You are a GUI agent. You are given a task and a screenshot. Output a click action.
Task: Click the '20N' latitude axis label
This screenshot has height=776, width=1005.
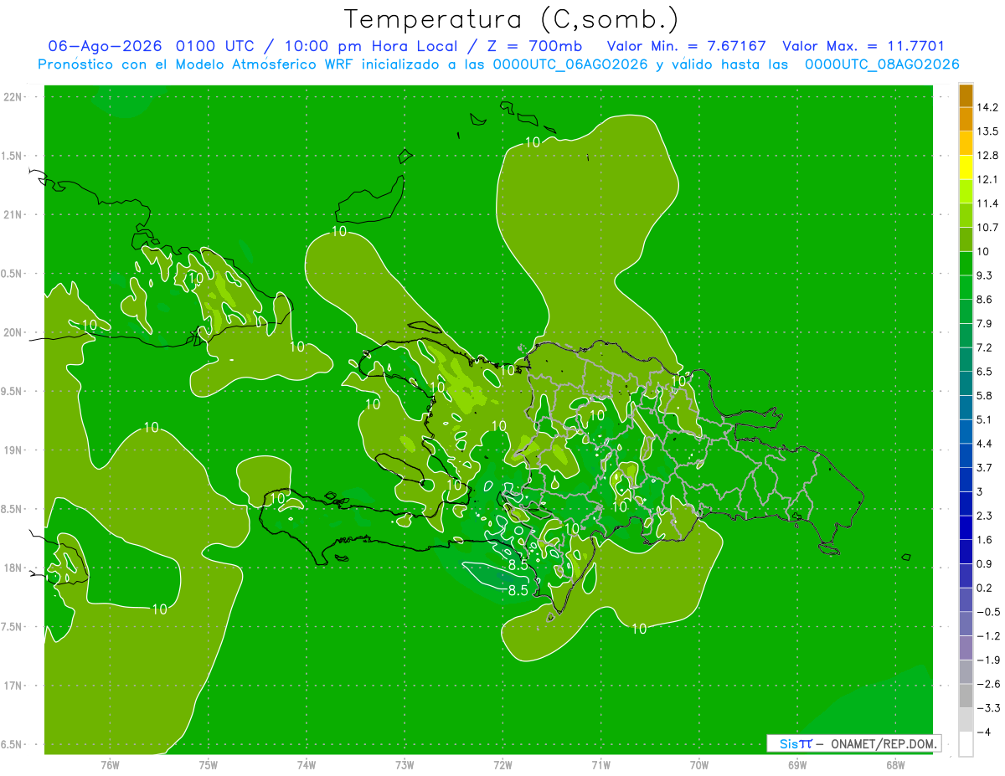pyautogui.click(x=13, y=332)
